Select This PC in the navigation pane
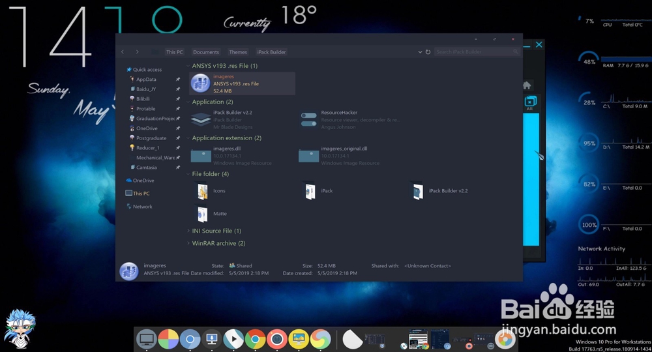The width and height of the screenshot is (652, 352). pos(138,193)
